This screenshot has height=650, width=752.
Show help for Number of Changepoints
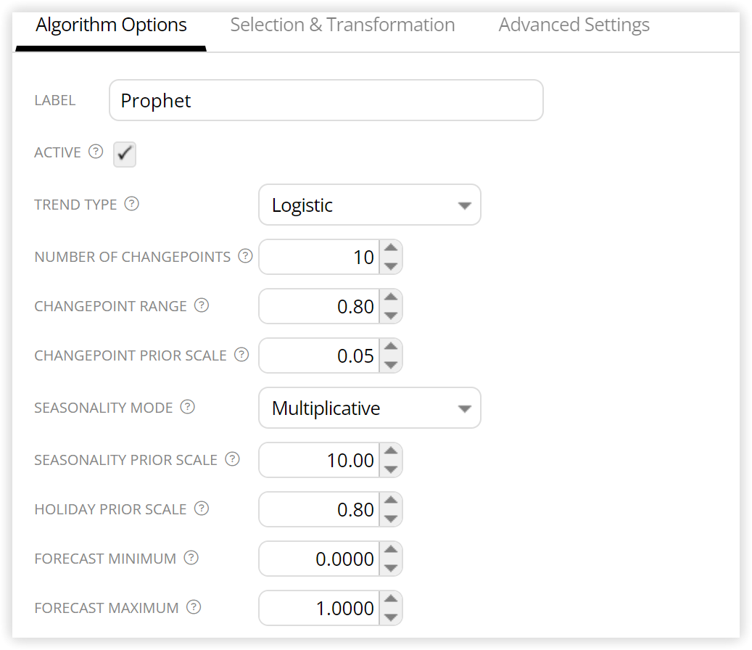coord(246,256)
